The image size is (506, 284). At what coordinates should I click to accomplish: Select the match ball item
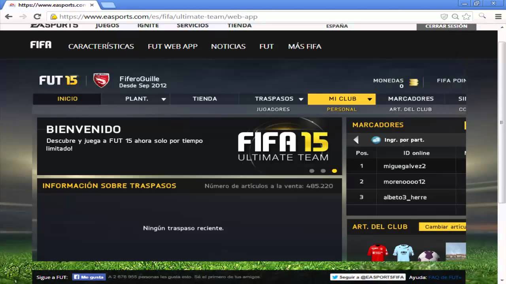[x=429, y=256]
